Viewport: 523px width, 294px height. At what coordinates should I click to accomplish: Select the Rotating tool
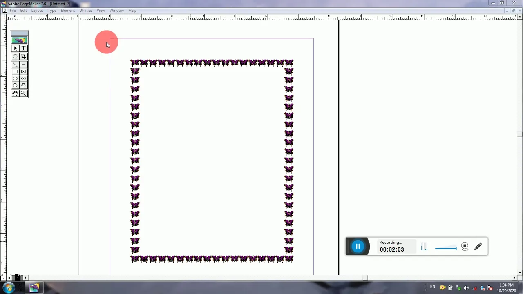16,56
